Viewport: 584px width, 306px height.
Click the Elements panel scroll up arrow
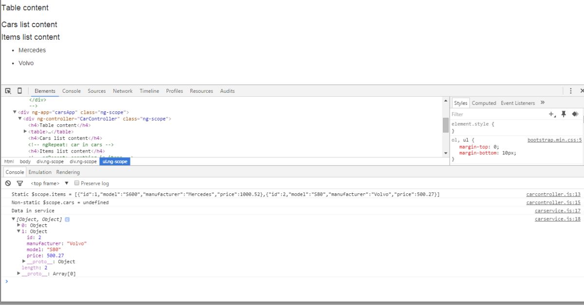[x=445, y=101]
